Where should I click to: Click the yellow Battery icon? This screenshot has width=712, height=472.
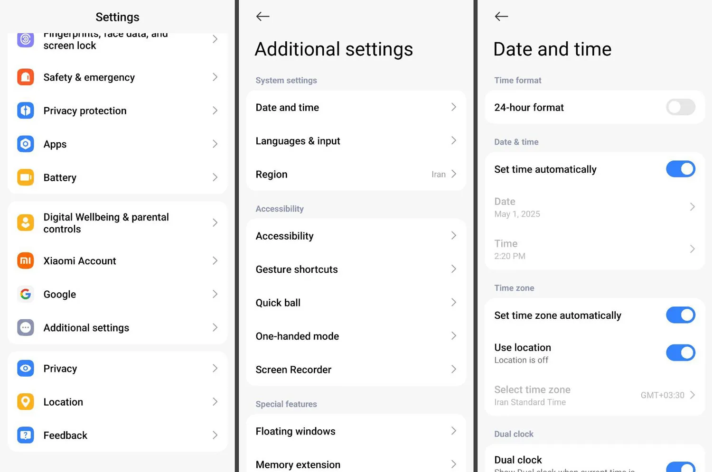[26, 177]
